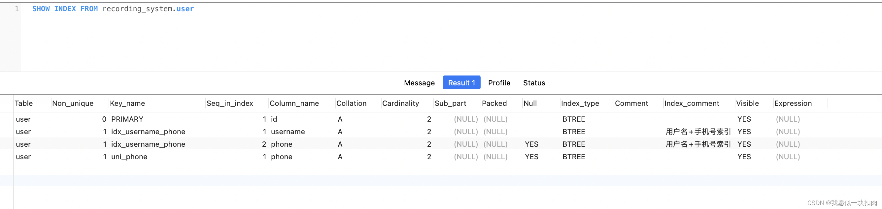
Task: Select index comment in username row
Action: [x=698, y=132]
